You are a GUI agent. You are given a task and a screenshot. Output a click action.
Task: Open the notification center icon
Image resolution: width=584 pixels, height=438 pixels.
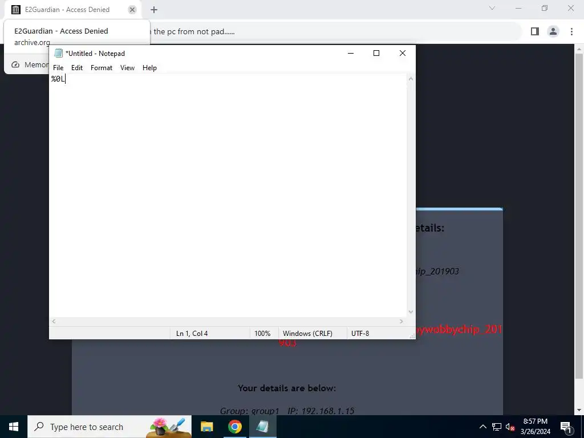pos(565,427)
